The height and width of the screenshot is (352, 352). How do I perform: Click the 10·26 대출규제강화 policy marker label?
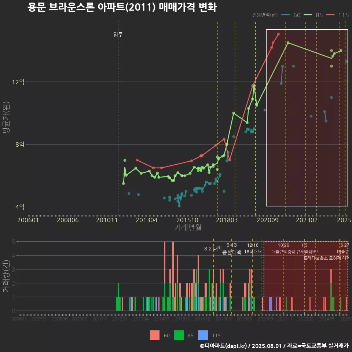coord(283,249)
